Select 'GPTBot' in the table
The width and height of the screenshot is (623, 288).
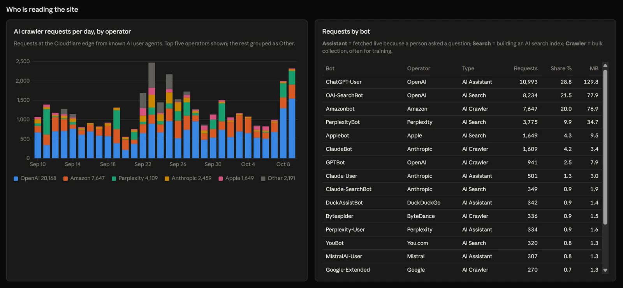[335, 163]
